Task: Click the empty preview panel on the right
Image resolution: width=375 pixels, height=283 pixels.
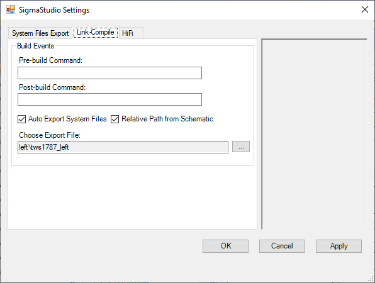Action: point(314,134)
